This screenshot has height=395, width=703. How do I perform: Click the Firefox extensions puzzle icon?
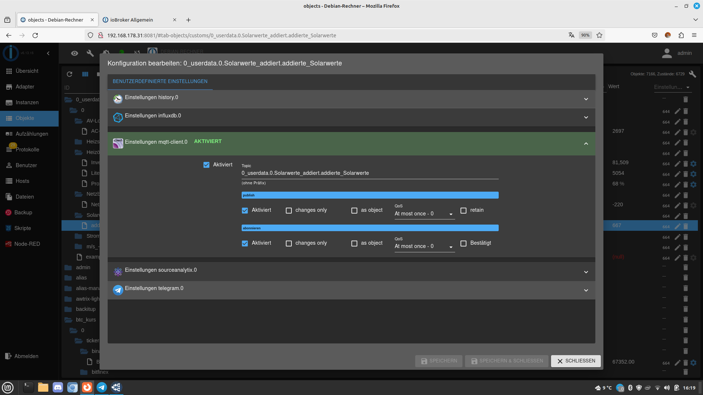click(x=681, y=35)
